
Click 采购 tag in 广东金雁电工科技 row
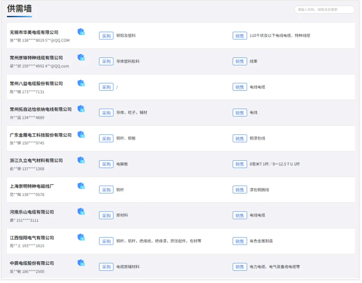click(x=106, y=139)
